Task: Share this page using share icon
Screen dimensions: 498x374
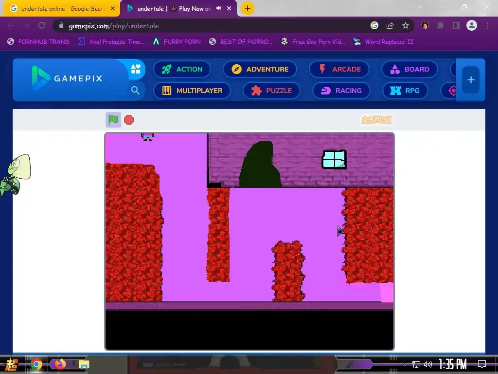Action: pyautogui.click(x=390, y=26)
